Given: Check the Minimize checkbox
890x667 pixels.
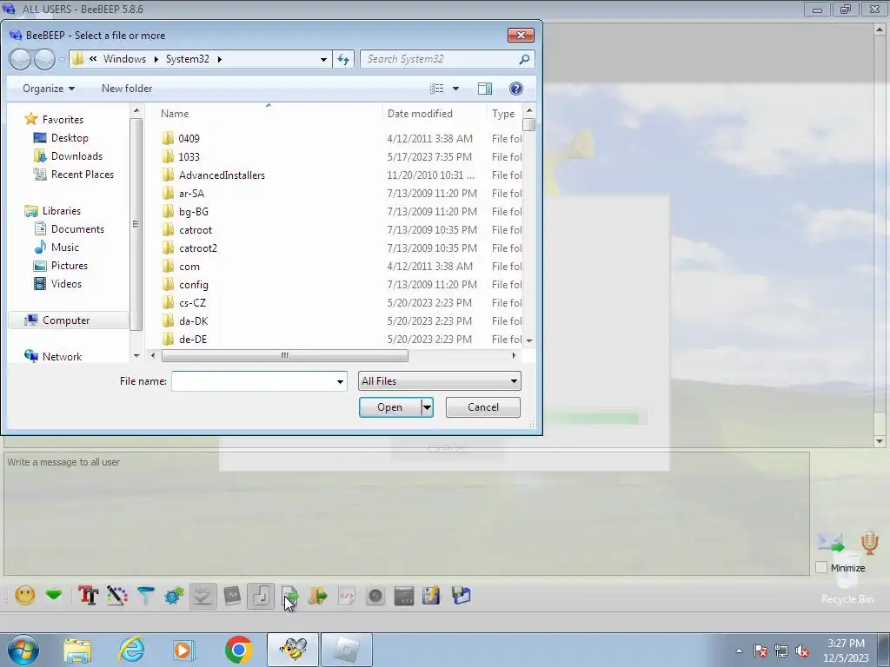Looking at the screenshot, I should point(821,568).
